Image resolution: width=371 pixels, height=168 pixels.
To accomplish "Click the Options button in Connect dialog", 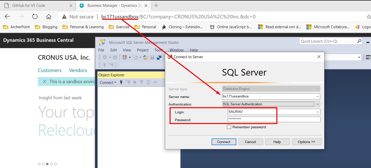I will click(x=307, y=142).
